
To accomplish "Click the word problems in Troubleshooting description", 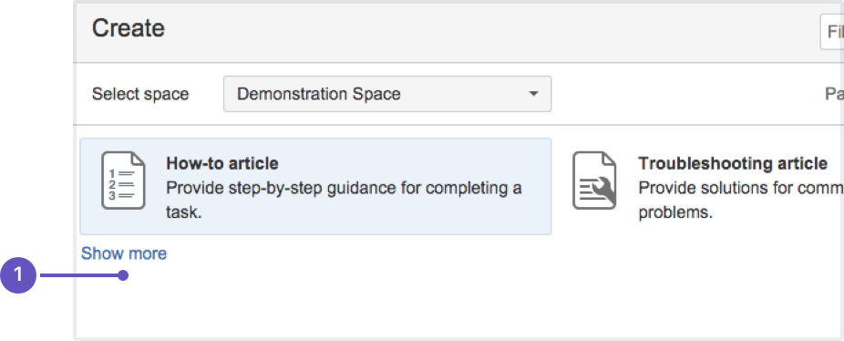I will 675,212.
